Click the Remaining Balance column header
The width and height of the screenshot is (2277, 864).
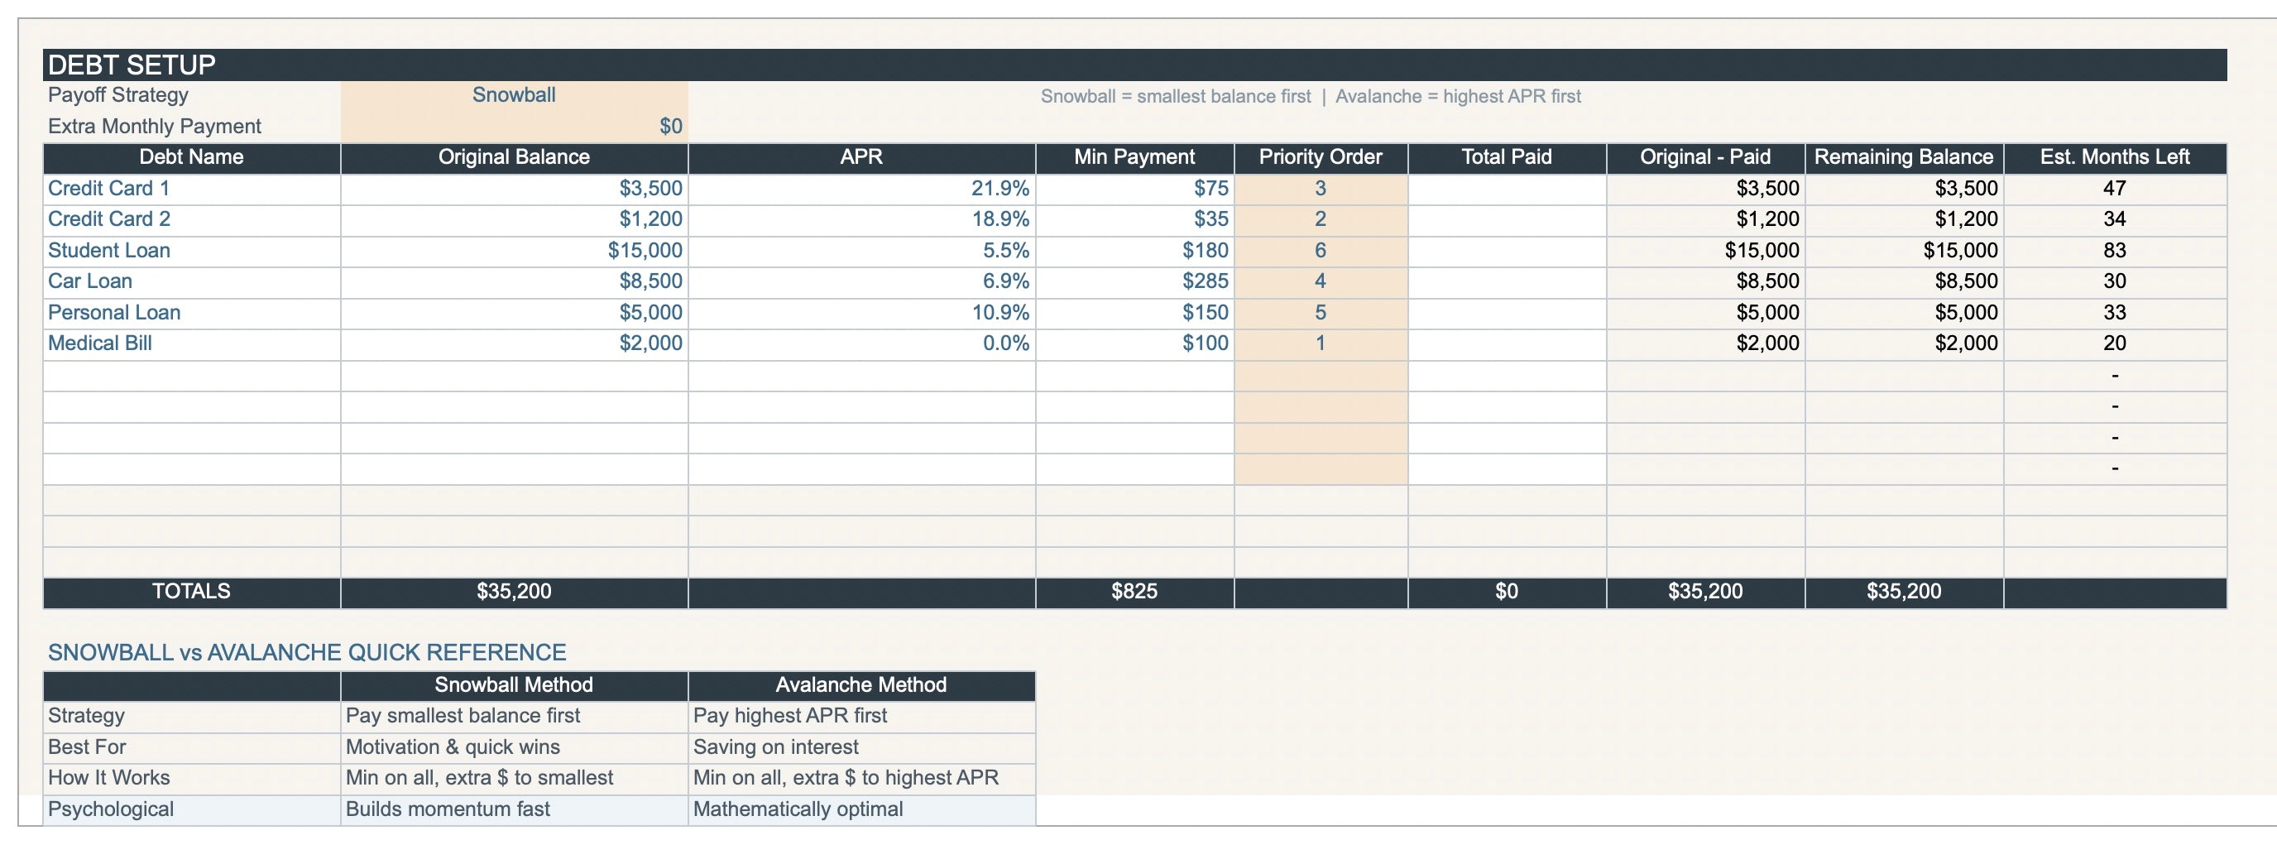(1905, 158)
